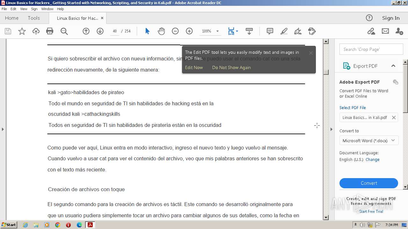Activate the Hand pan tool

161,31
